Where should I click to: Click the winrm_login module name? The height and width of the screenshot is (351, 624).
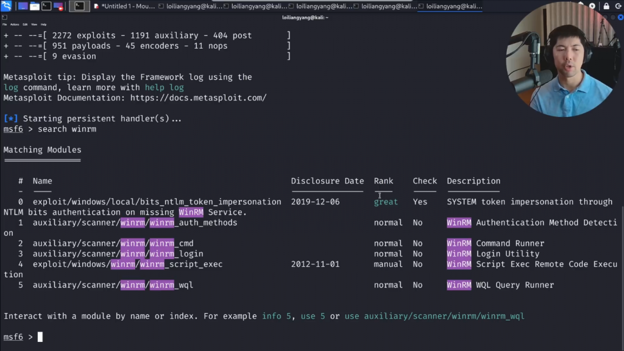coord(118,254)
